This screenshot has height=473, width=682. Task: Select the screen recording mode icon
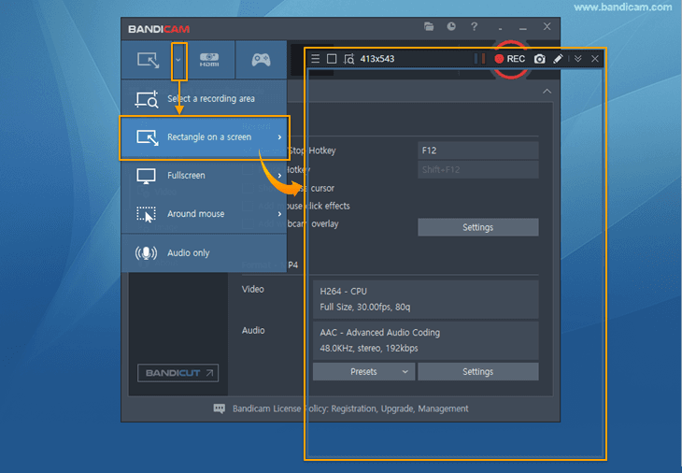pyautogui.click(x=148, y=60)
